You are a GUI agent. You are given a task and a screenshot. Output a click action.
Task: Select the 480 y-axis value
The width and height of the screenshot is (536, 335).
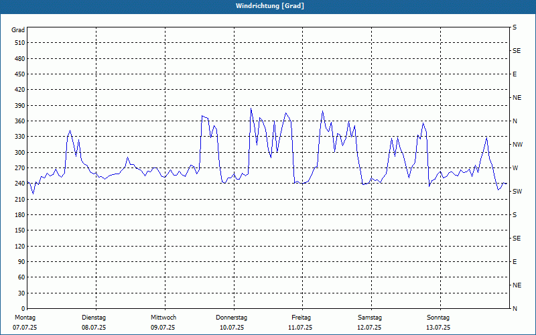point(20,58)
